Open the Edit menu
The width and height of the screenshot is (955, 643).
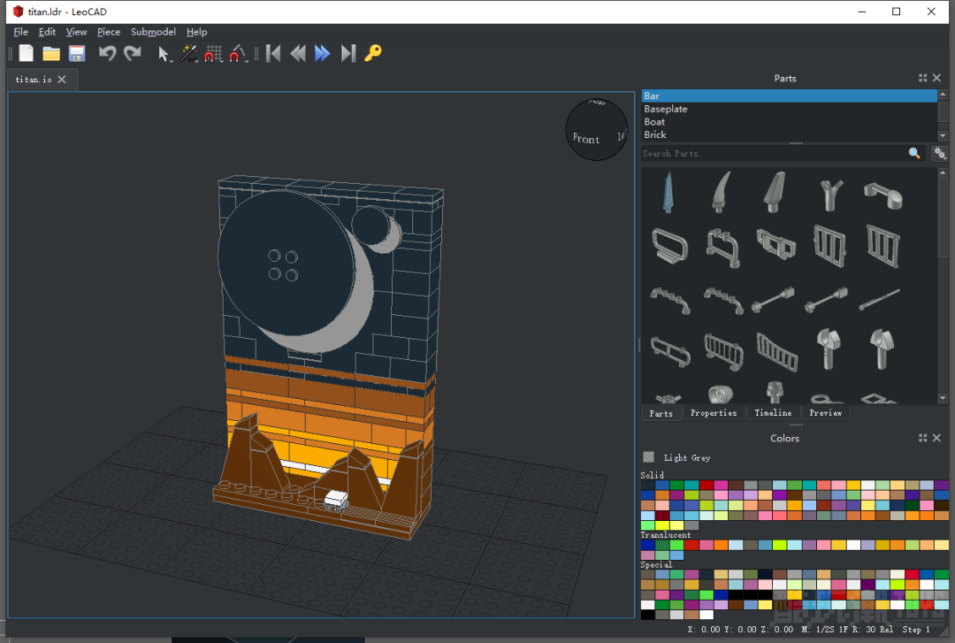point(47,32)
